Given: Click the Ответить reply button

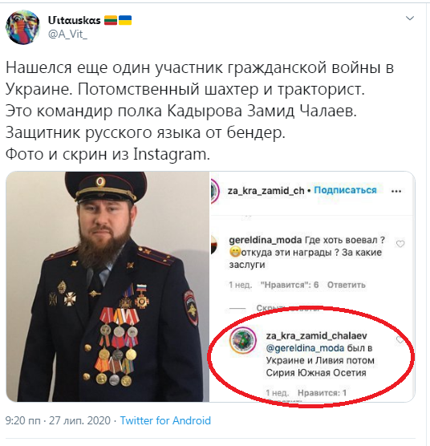Looking at the screenshot, I should pyautogui.click(x=346, y=285).
